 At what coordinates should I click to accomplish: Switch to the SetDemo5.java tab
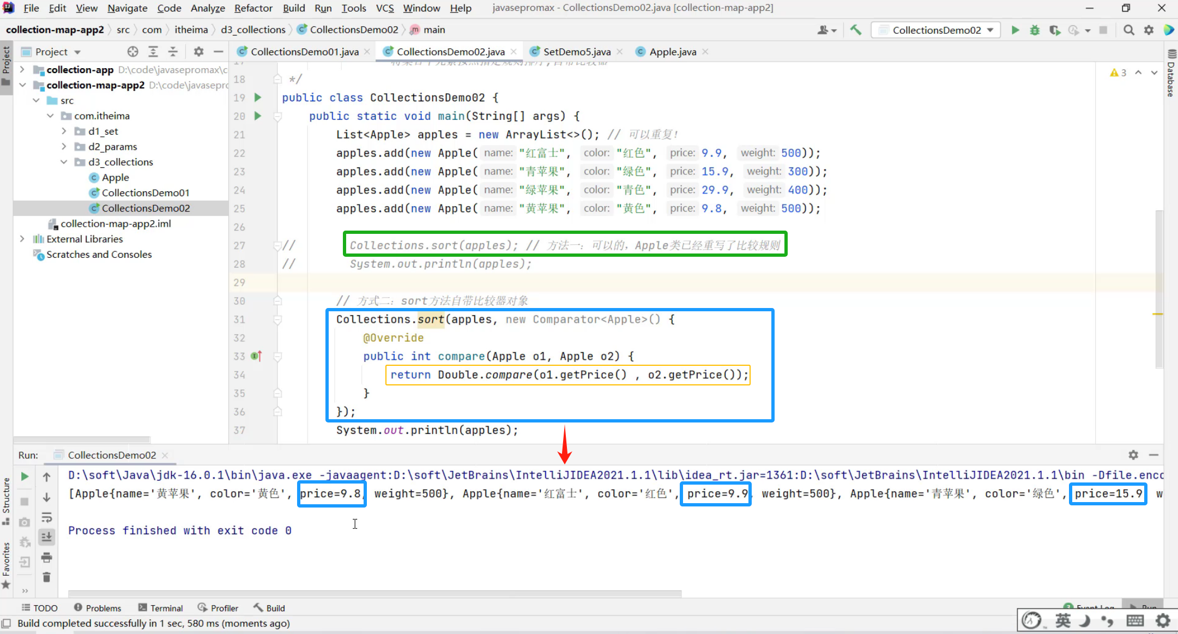point(576,52)
